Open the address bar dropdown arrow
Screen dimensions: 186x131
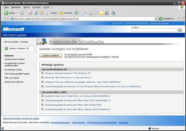coord(156,19)
